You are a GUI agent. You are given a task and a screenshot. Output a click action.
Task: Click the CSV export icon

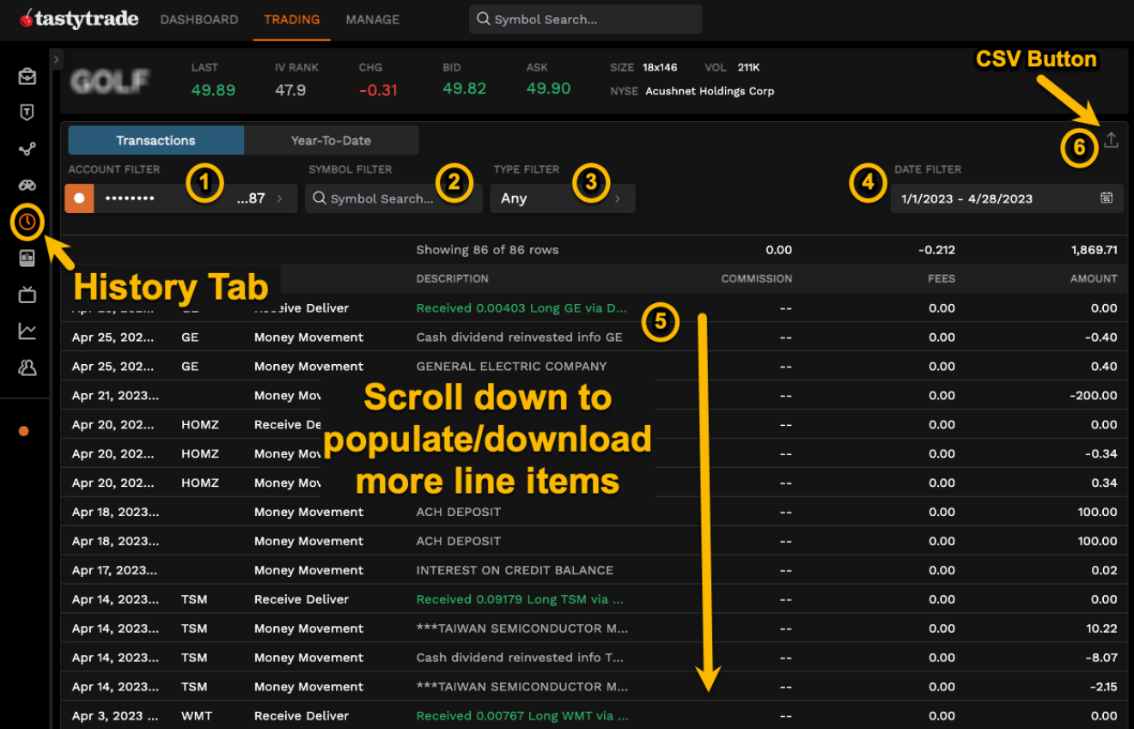click(1112, 139)
